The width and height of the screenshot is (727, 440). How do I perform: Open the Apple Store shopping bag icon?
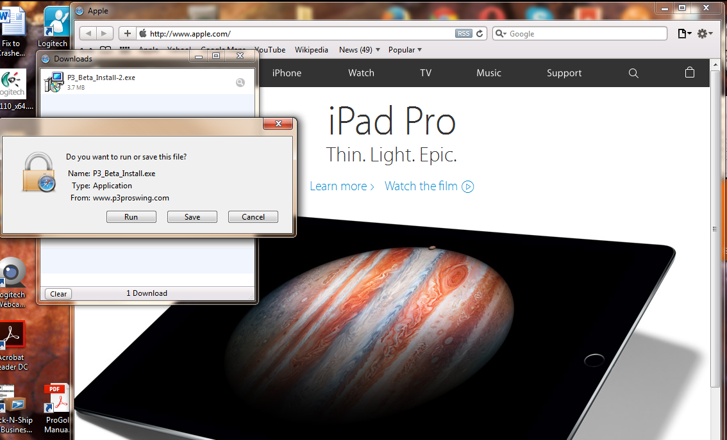[689, 72]
